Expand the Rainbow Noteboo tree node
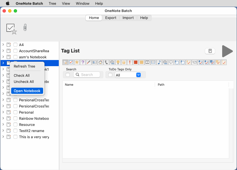Image resolution: width=237 pixels, height=170 pixels. pos(3,118)
